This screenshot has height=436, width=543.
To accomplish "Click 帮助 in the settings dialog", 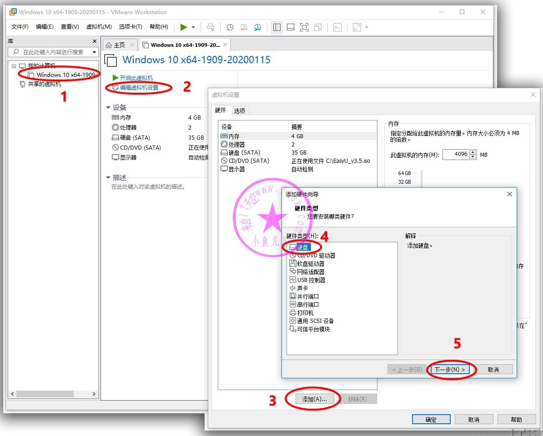I will [x=516, y=419].
